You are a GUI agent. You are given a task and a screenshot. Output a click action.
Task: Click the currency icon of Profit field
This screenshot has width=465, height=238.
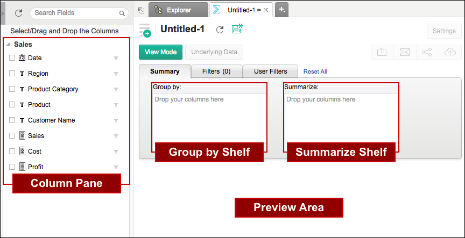[22, 167]
